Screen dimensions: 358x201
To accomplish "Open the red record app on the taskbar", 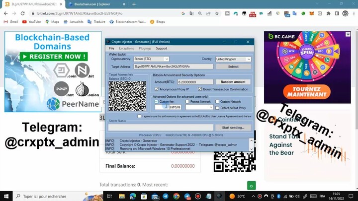I will click(198, 196).
